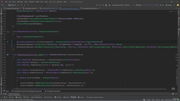Click the git push arrow icon

(21, 5)
